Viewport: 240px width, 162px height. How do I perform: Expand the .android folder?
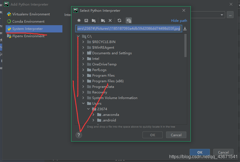93,120
